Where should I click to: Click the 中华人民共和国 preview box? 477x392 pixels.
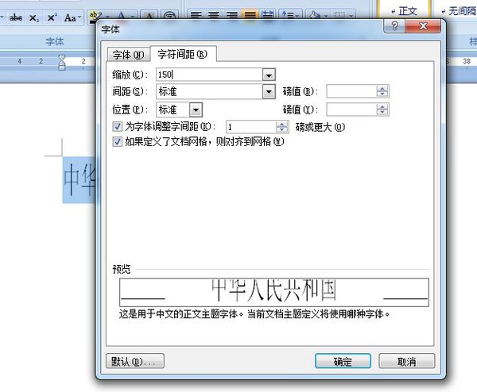[x=274, y=292]
